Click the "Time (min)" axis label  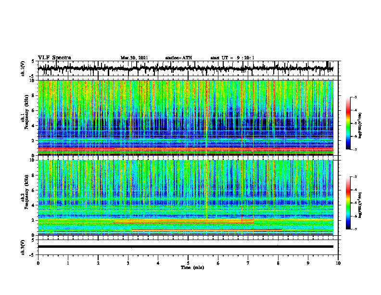[192, 268]
